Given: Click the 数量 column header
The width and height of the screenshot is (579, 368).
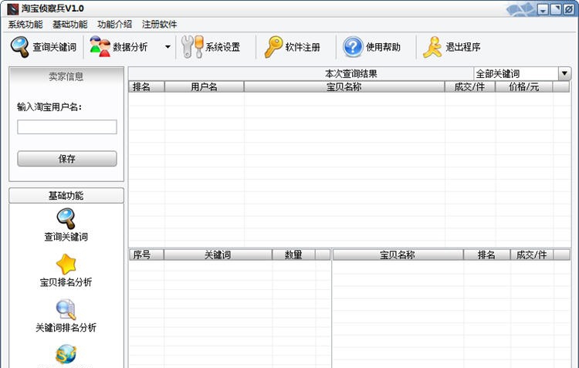Looking at the screenshot, I should pyautogui.click(x=293, y=255).
